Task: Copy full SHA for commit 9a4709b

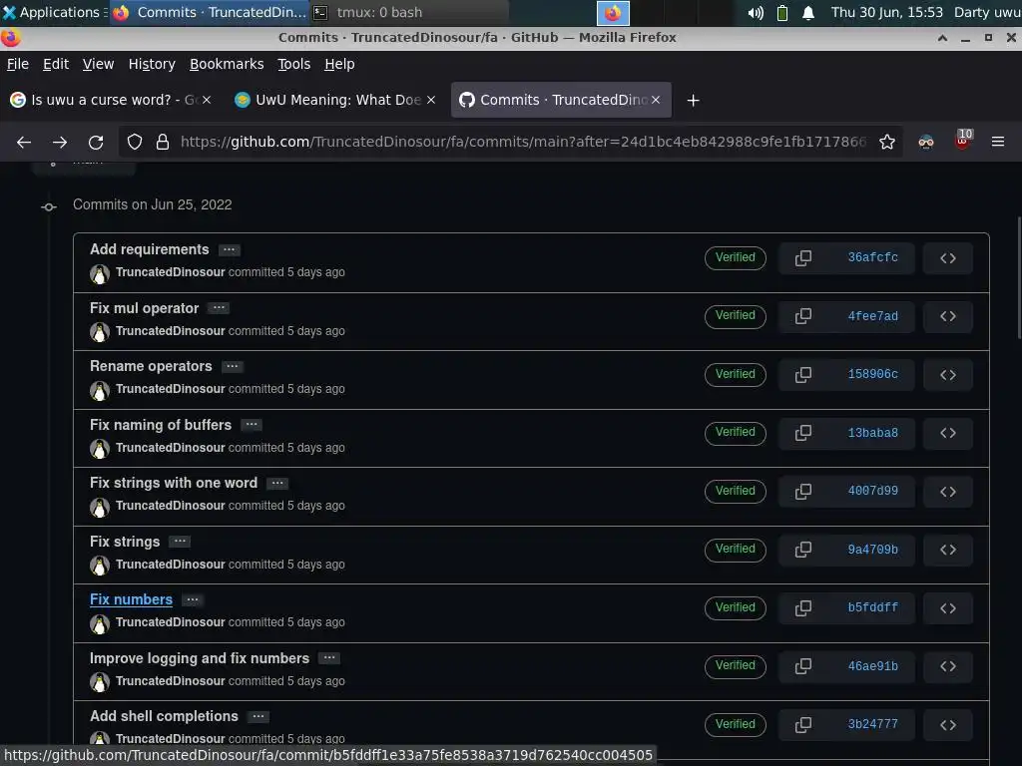Action: pos(803,550)
